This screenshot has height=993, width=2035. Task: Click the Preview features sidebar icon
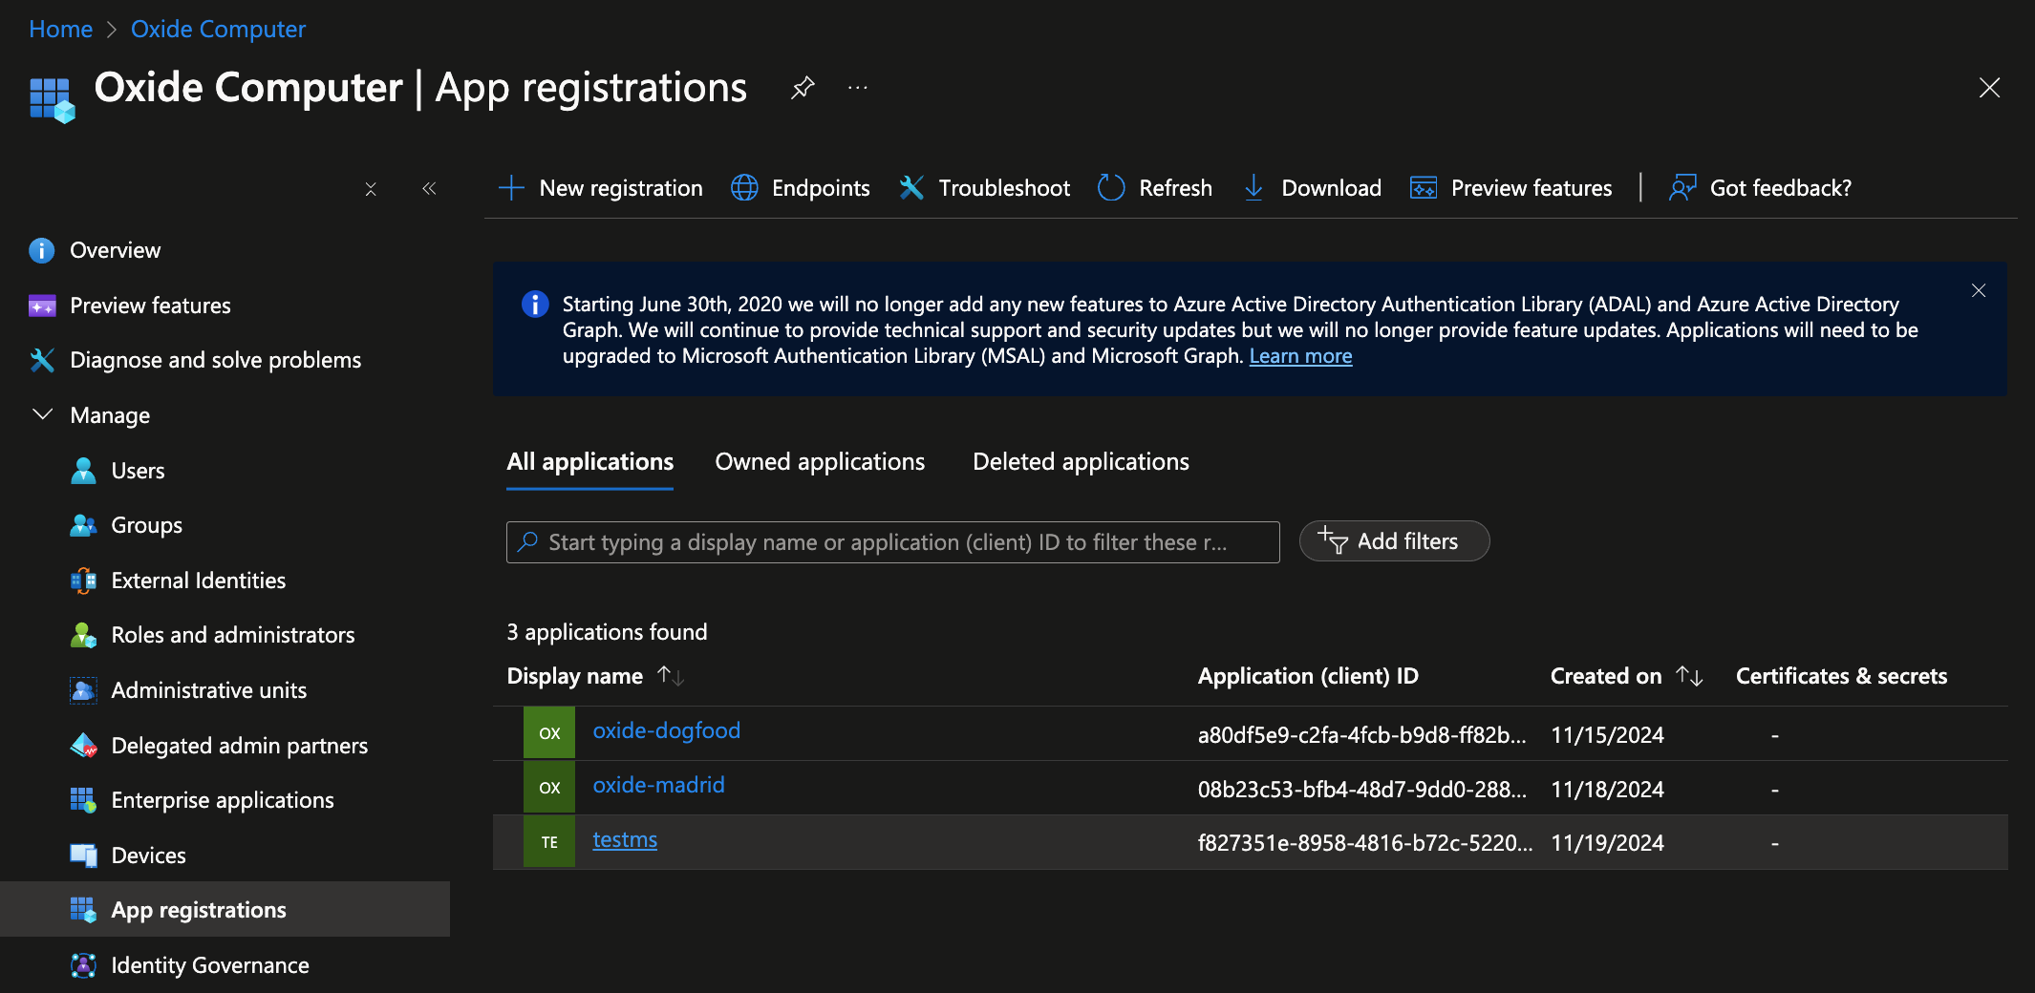coord(42,306)
